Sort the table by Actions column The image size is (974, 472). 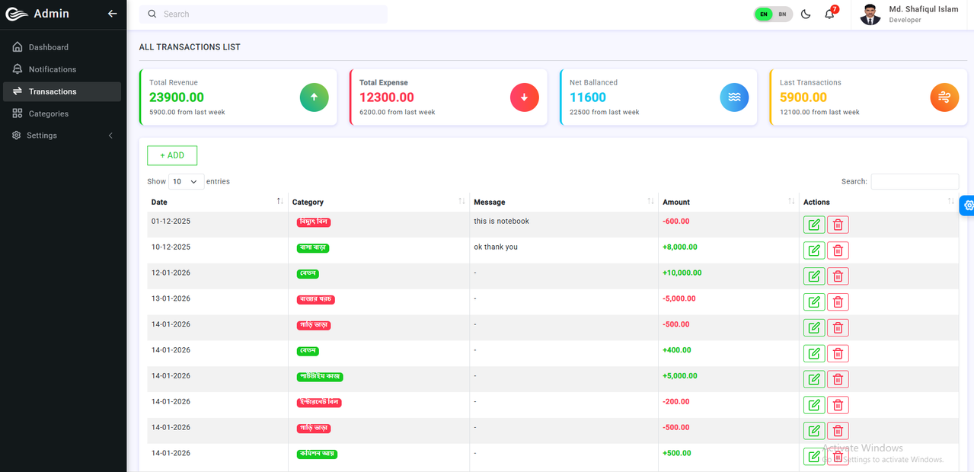click(x=879, y=202)
